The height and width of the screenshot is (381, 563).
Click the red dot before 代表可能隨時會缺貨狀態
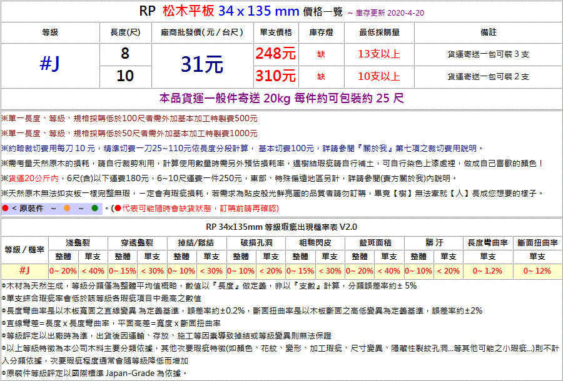(117, 208)
